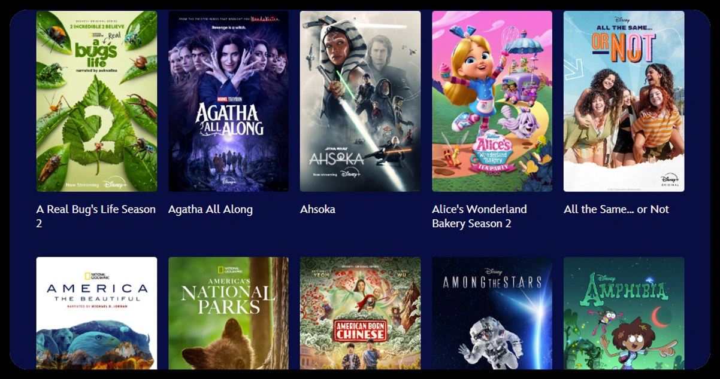Viewport: 720px width, 379px height.
Task: Select Among the Stars poster
Action: [492, 313]
